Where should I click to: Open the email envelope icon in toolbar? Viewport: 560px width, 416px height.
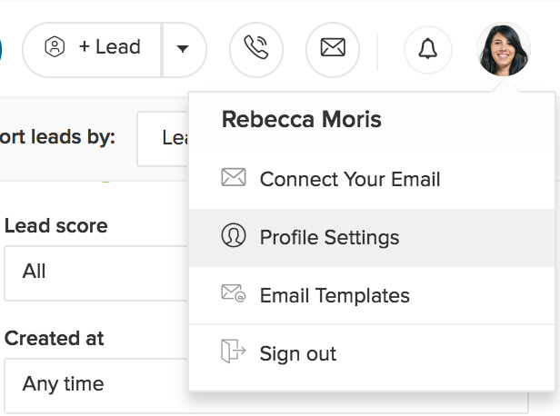(333, 48)
